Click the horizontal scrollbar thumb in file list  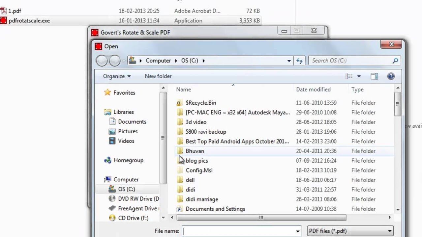tap(261, 218)
